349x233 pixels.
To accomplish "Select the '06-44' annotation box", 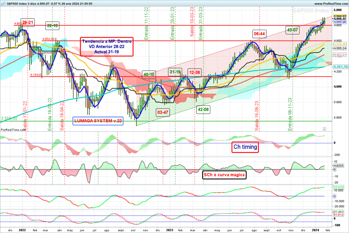I will coord(259,34).
